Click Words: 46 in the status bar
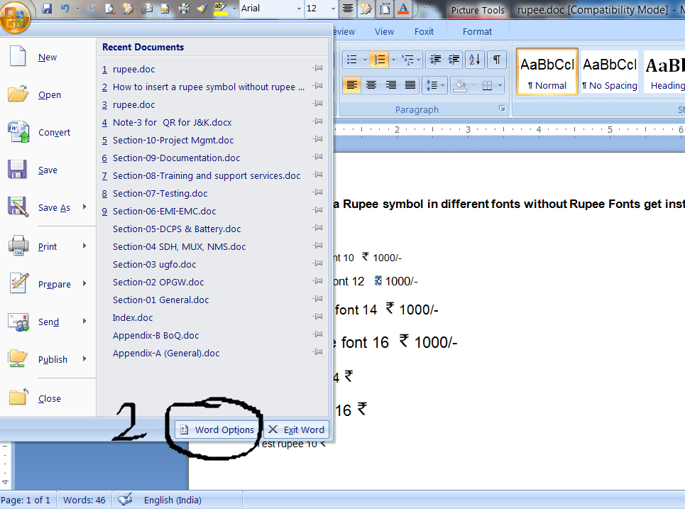This screenshot has height=509, width=685. point(84,500)
